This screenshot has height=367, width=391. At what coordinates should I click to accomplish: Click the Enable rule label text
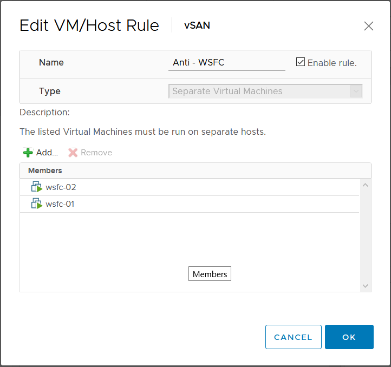(332, 63)
